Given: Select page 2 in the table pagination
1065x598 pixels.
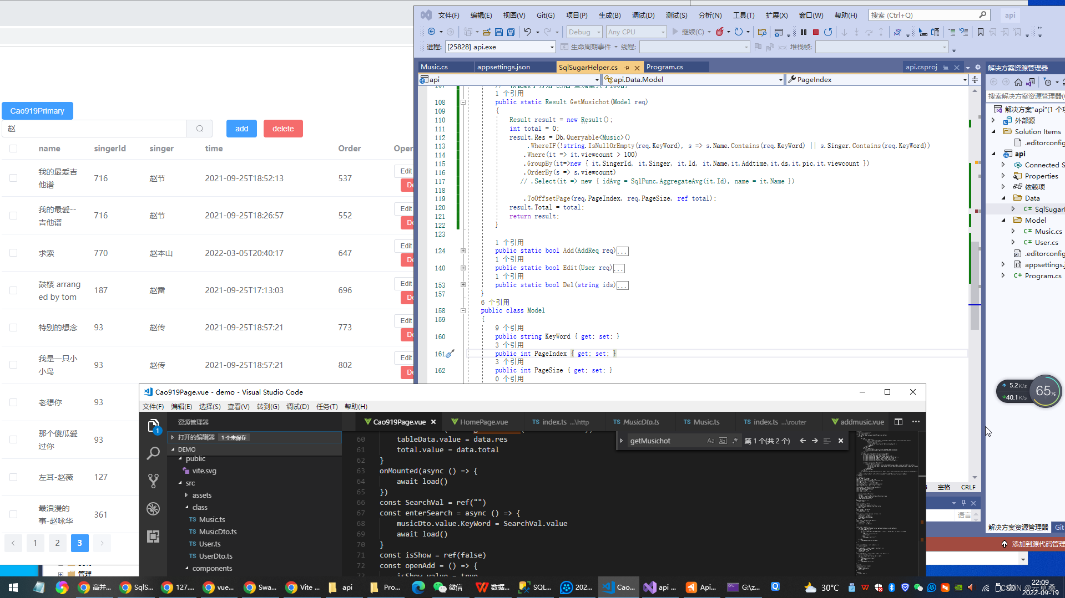Looking at the screenshot, I should [57, 543].
